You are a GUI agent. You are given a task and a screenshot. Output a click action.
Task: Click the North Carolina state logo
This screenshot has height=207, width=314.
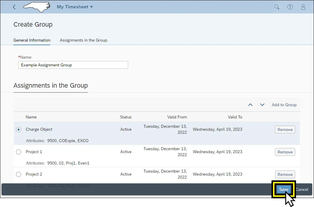coord(37,7)
